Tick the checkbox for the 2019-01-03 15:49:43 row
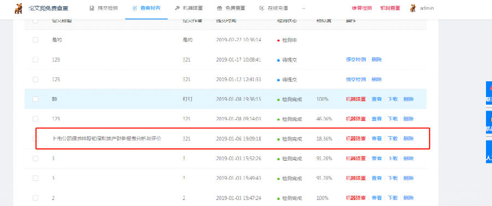This screenshot has height=206, width=492. (36, 178)
